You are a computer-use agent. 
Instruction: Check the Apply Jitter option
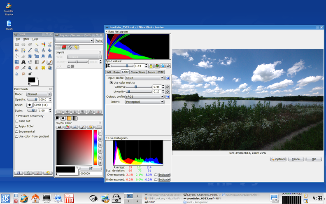(17, 126)
